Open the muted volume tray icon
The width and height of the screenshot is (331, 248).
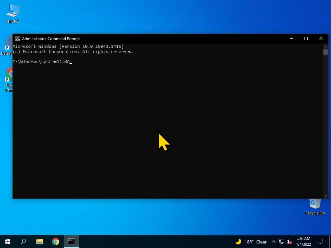[289, 242]
